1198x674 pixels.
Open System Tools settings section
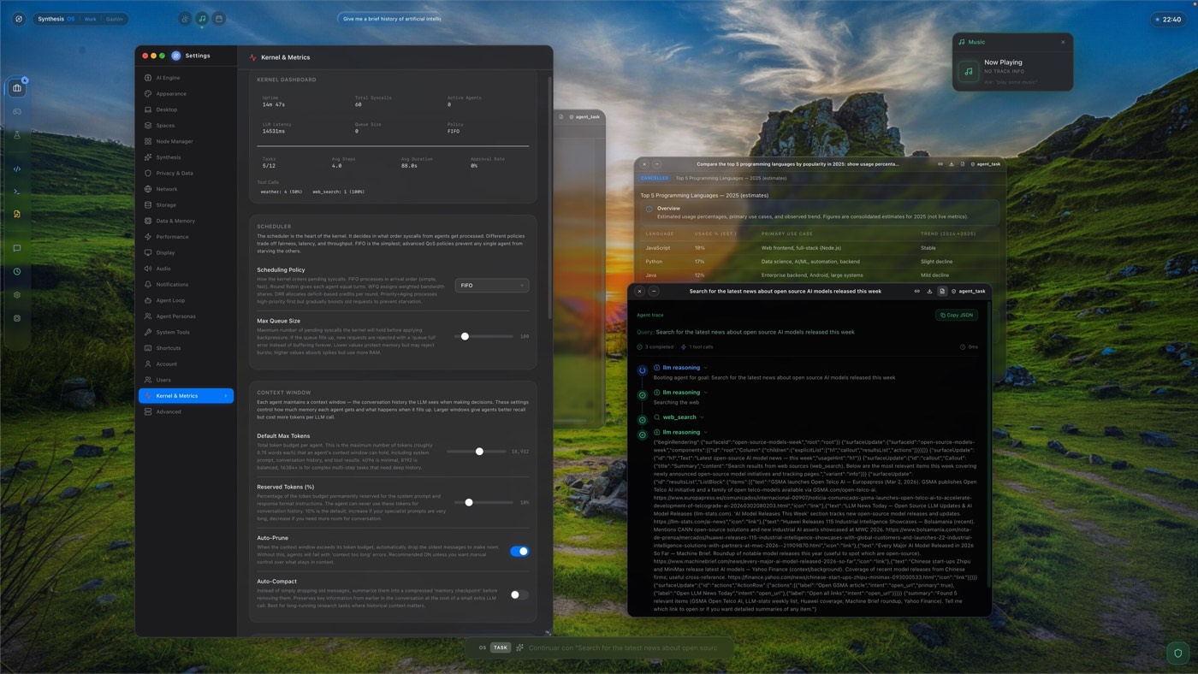[x=186, y=332]
